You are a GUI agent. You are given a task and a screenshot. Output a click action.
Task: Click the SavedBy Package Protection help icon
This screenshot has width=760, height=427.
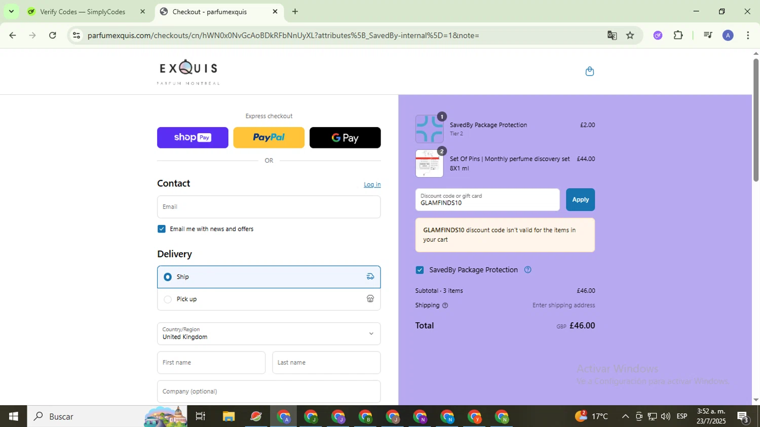[527, 269]
